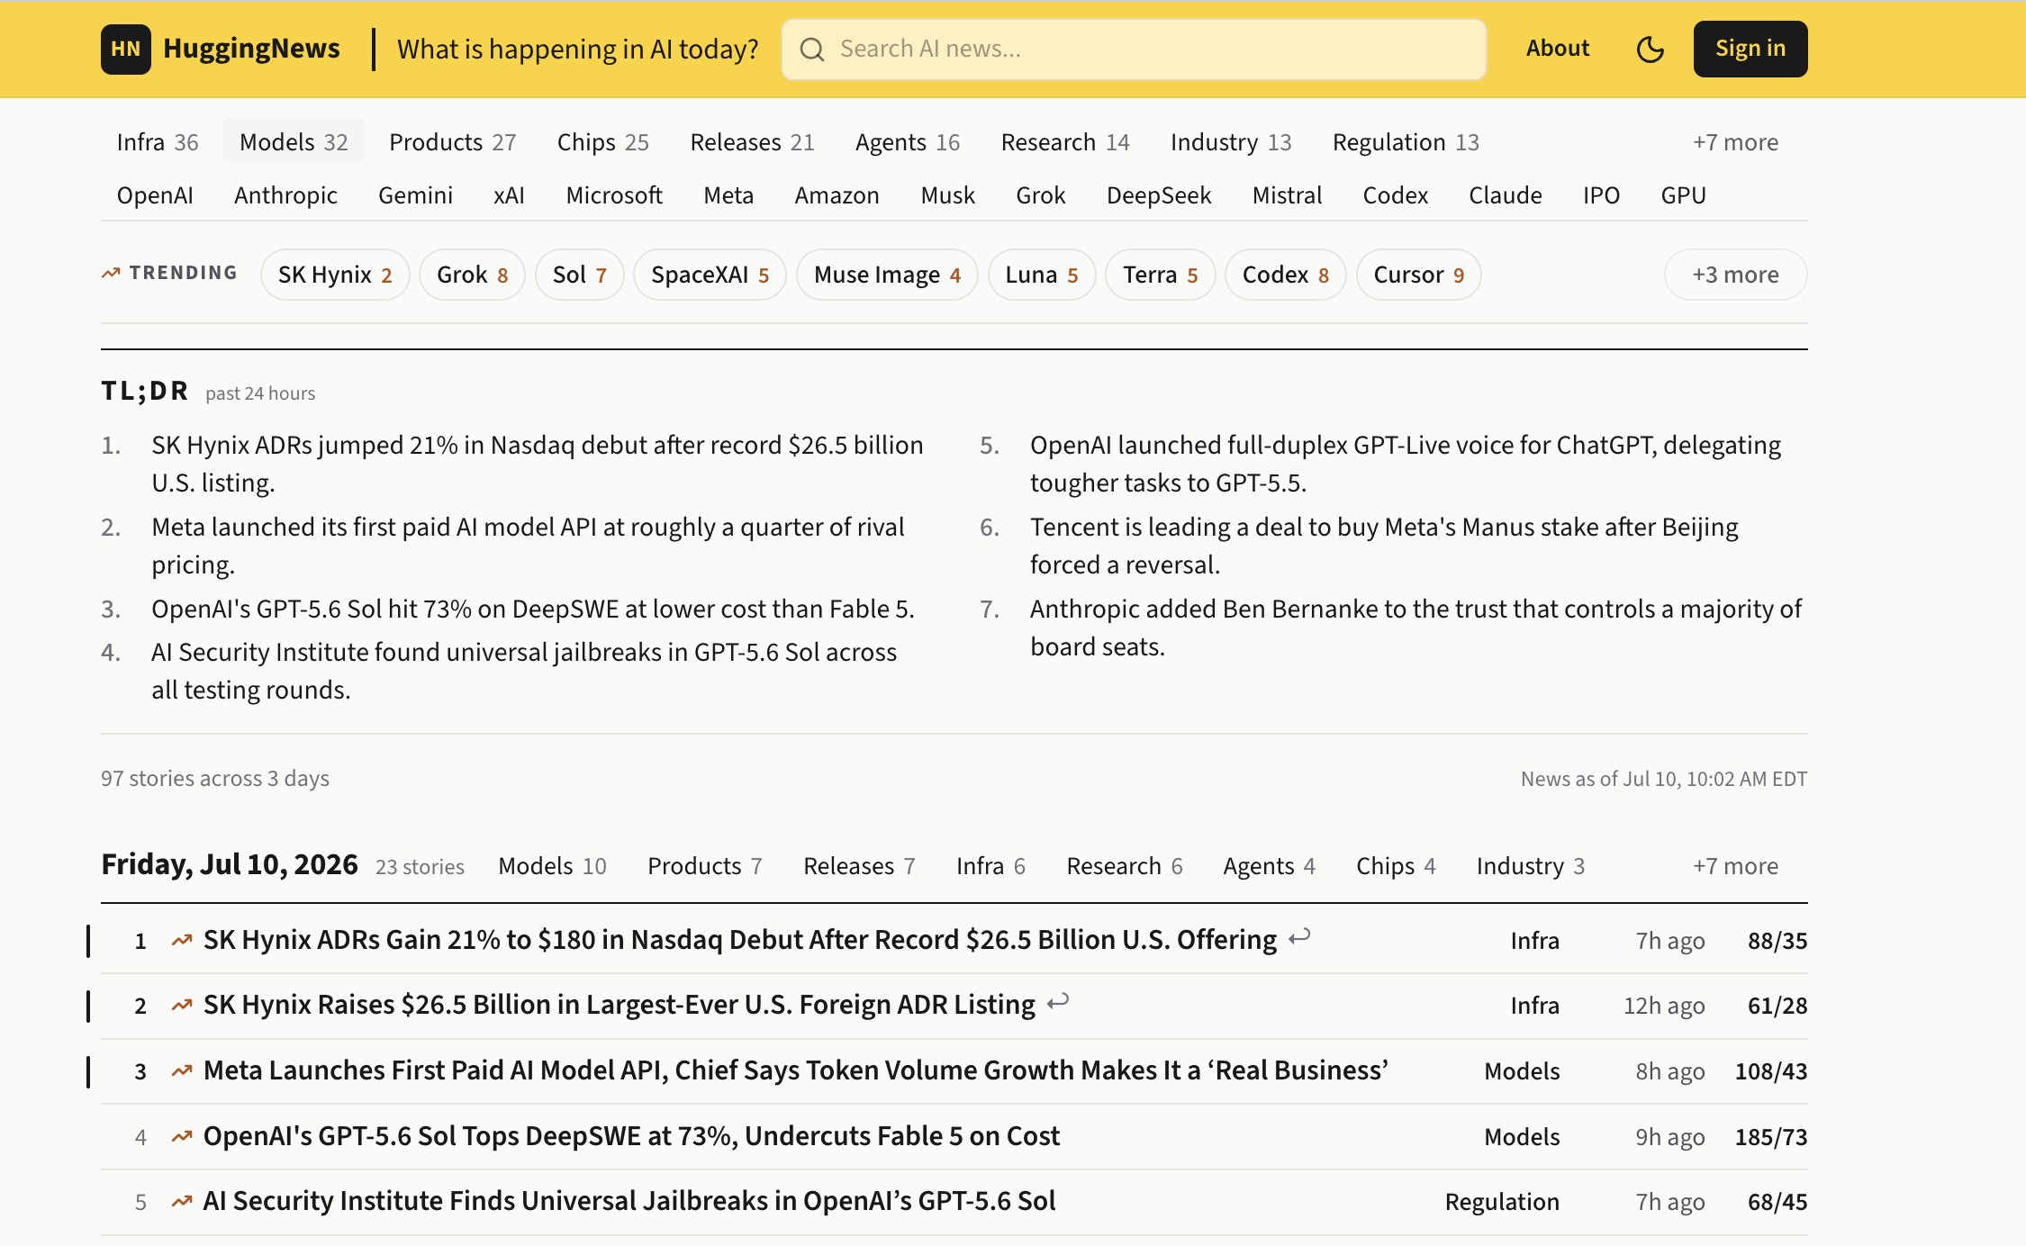Filter Friday stories by Releases 7
Image resolution: width=2026 pixels, height=1246 pixels.
(x=859, y=866)
